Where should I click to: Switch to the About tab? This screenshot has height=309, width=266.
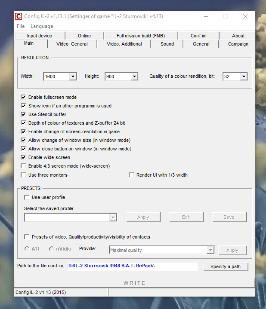238,36
